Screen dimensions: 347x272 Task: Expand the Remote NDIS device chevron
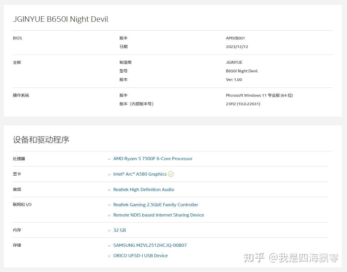tap(109, 215)
